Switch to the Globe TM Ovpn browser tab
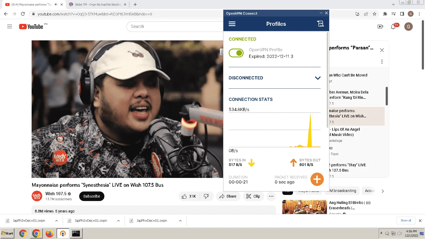The image size is (425, 239). coord(98,5)
